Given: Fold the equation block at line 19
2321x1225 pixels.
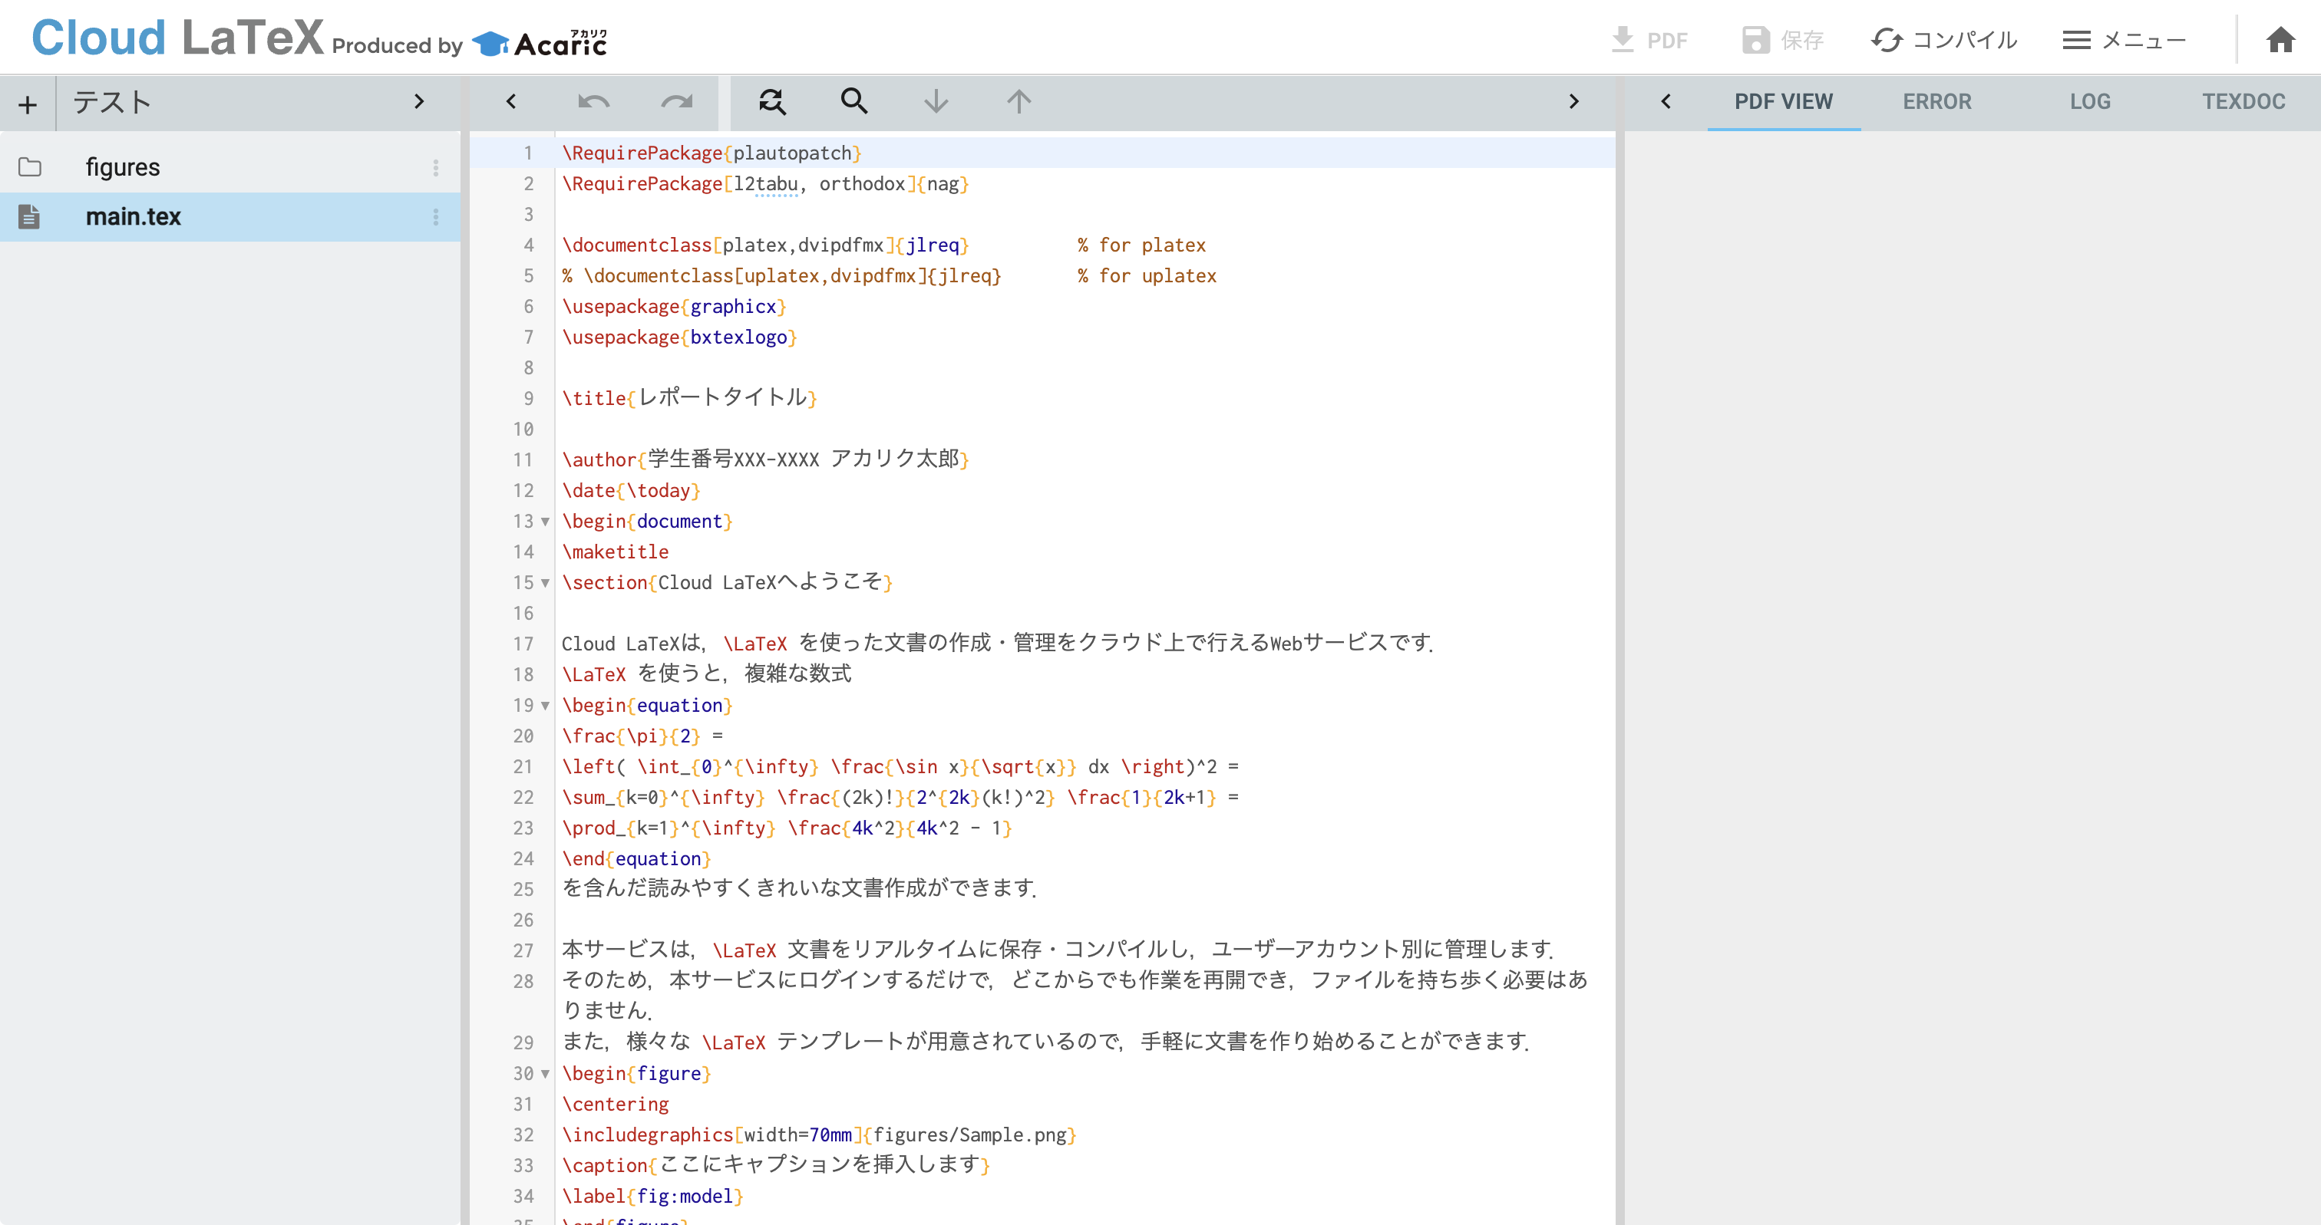Looking at the screenshot, I should (x=546, y=706).
